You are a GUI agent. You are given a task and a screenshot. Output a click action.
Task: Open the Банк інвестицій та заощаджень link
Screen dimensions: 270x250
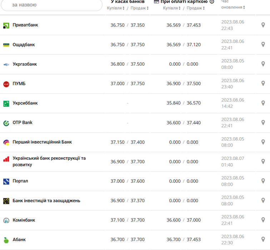[x=46, y=201]
